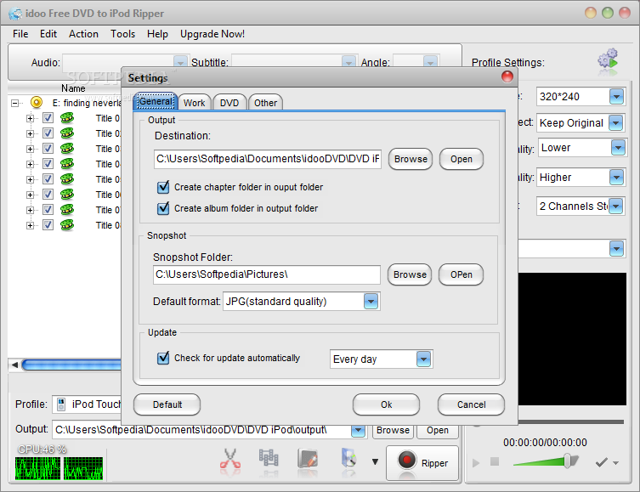The height and width of the screenshot is (492, 640).
Task: Click the checkmark icon next to volume
Action: tap(602, 462)
